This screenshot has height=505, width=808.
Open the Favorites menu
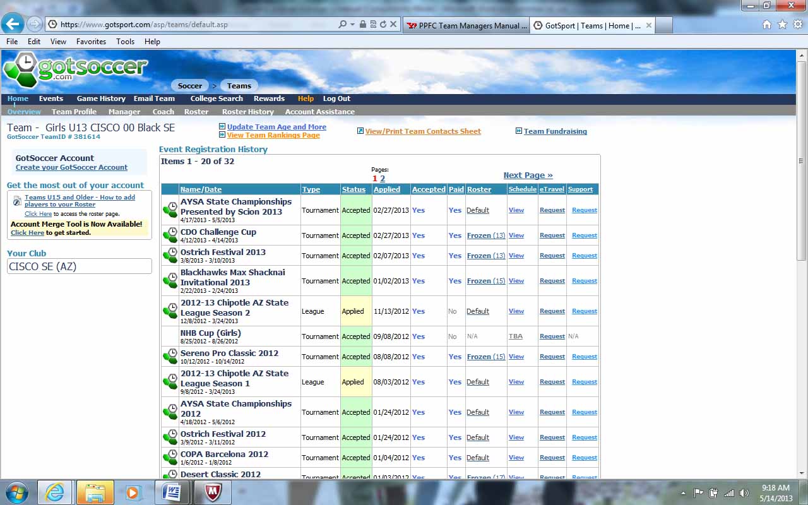(91, 41)
